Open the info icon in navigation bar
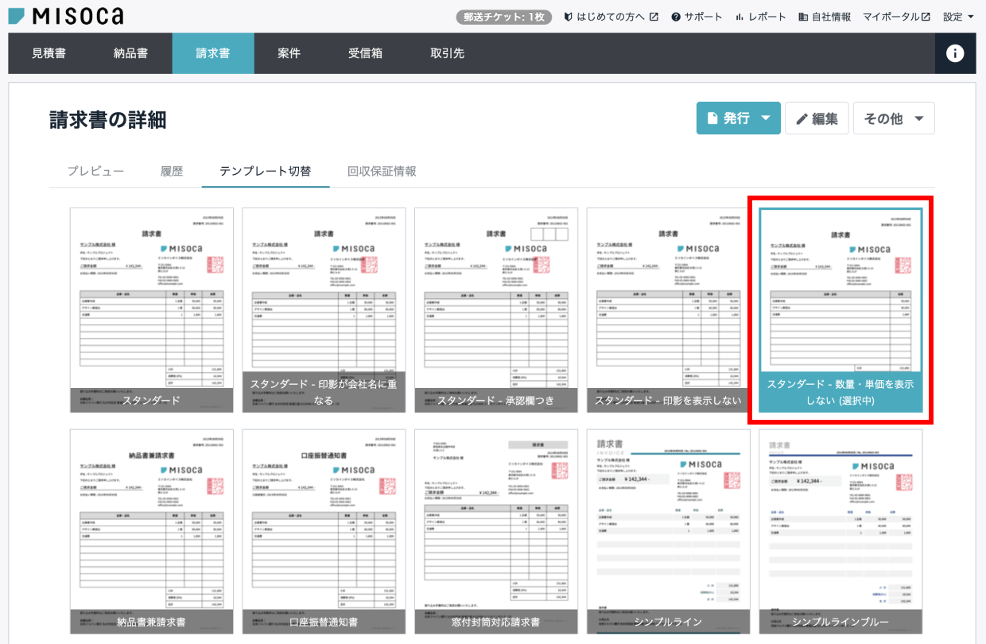The height and width of the screenshot is (644, 986). tap(955, 53)
